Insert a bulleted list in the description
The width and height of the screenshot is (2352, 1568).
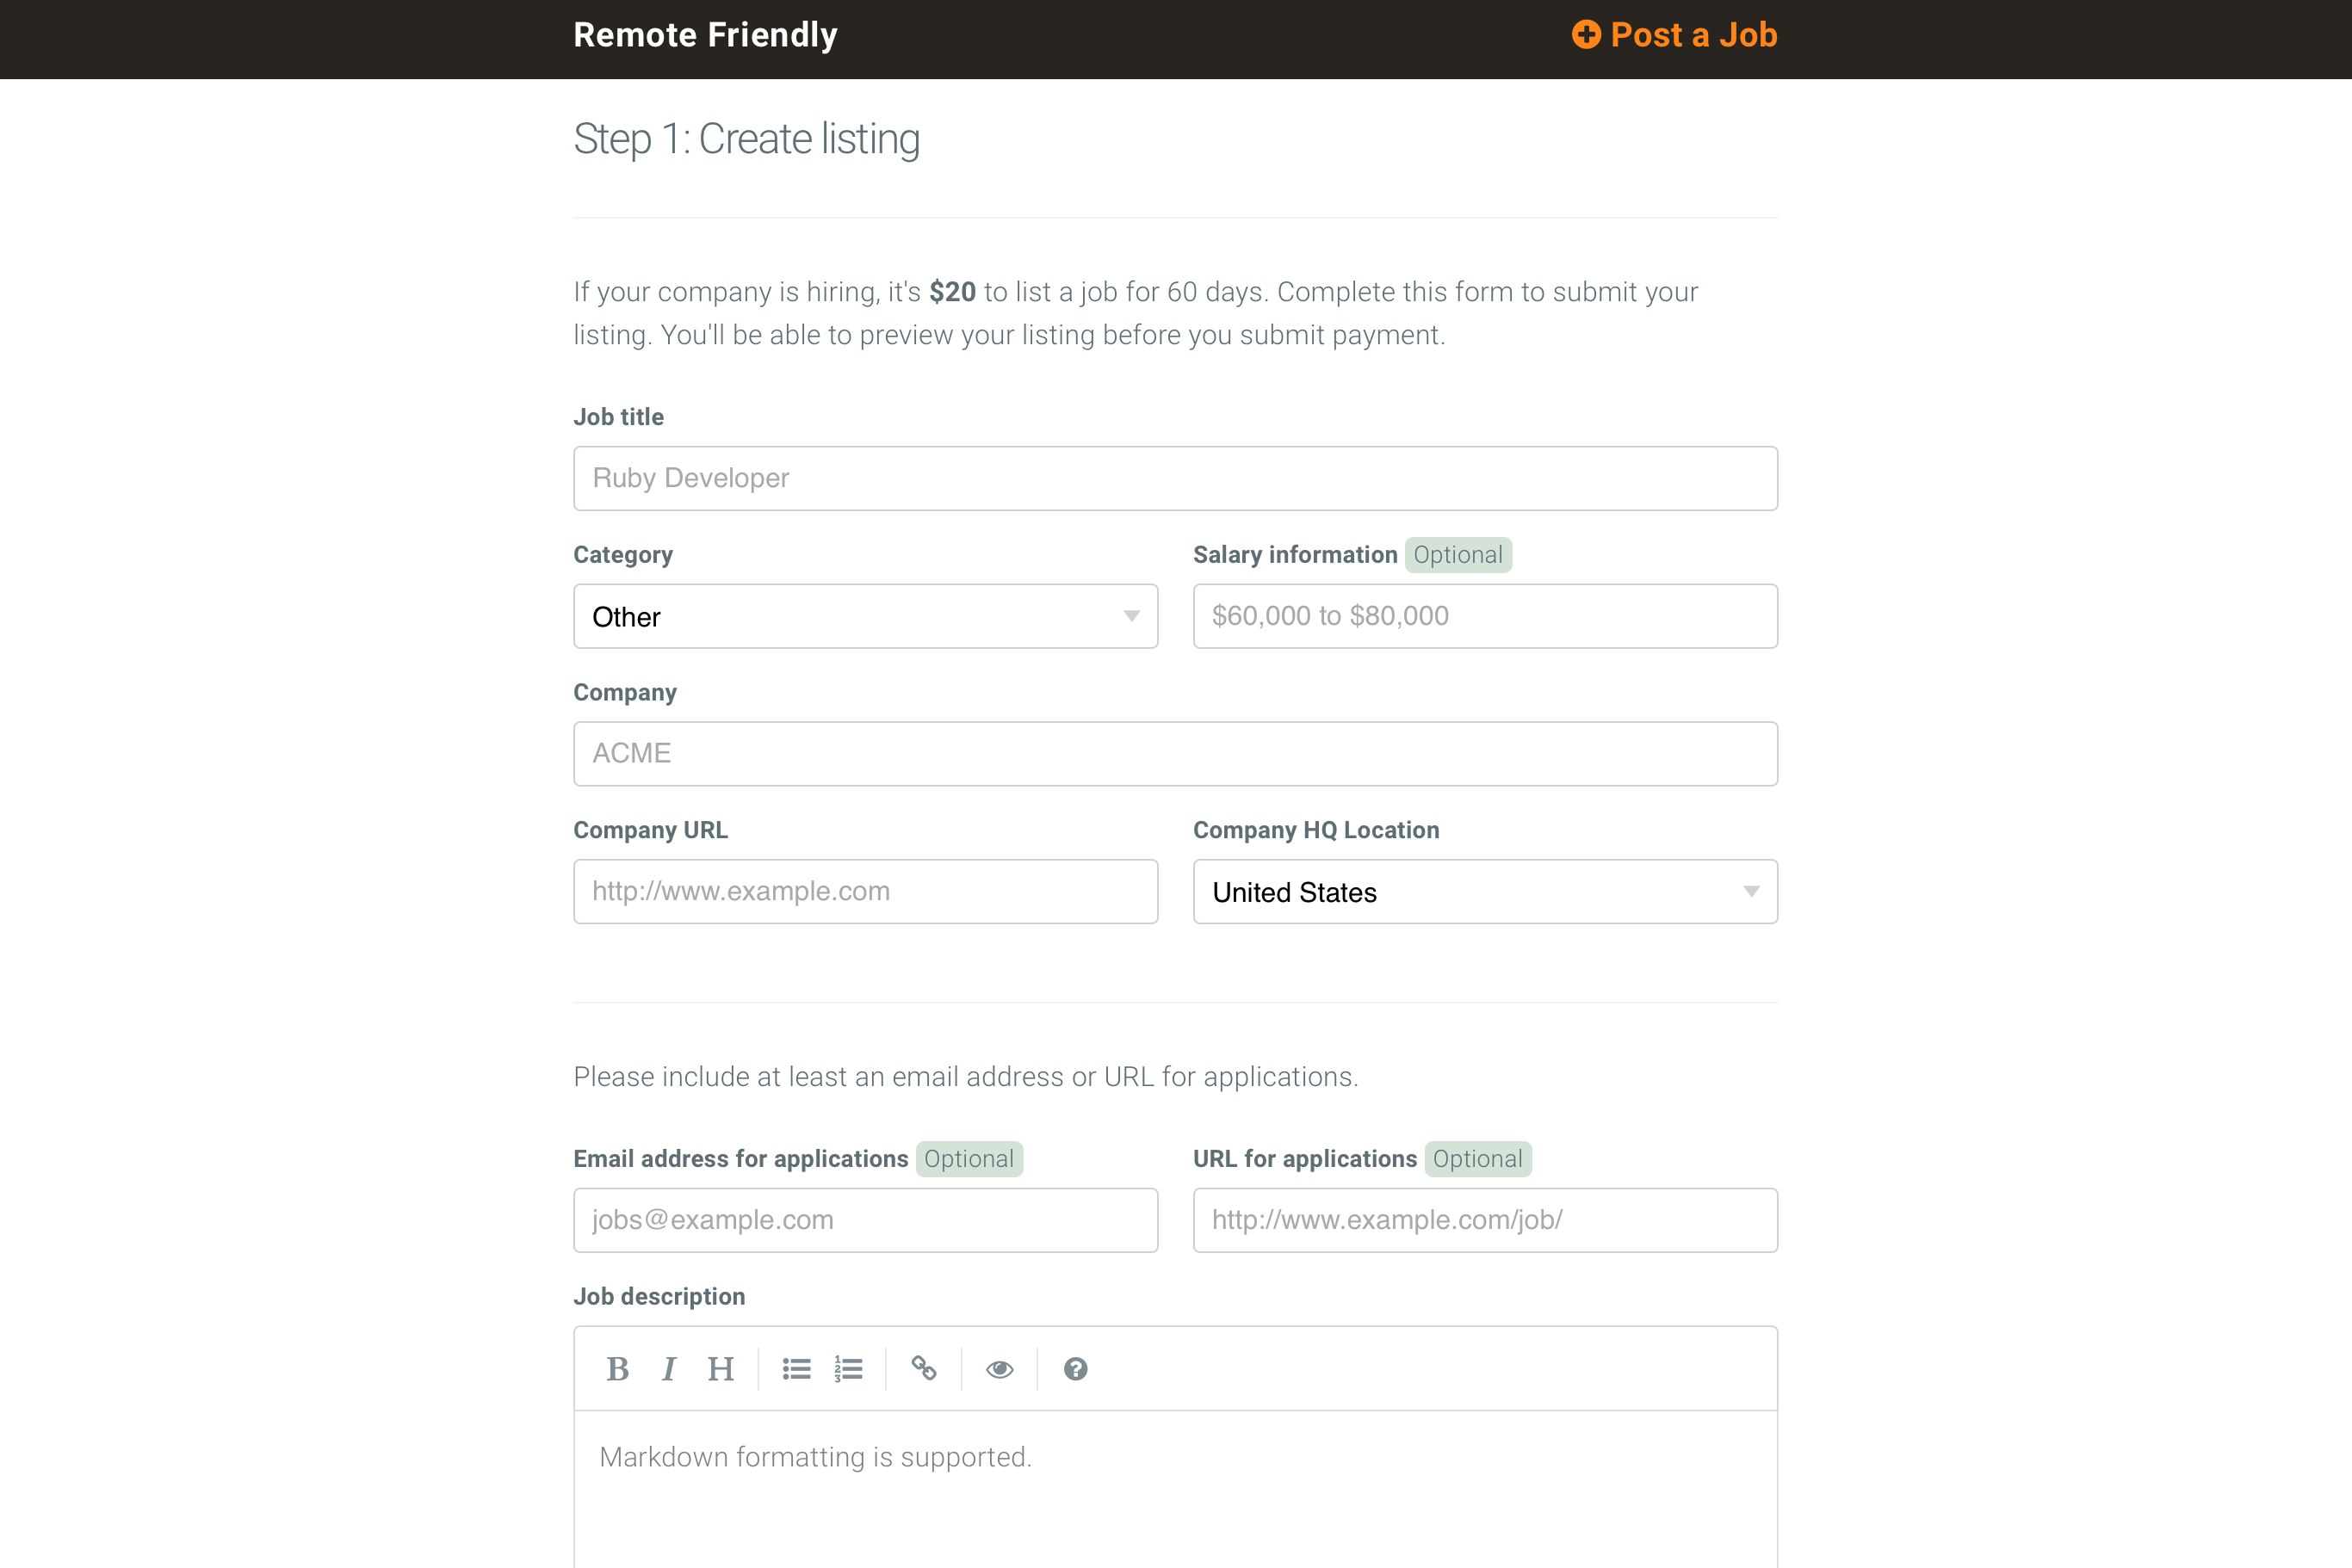(x=795, y=1368)
